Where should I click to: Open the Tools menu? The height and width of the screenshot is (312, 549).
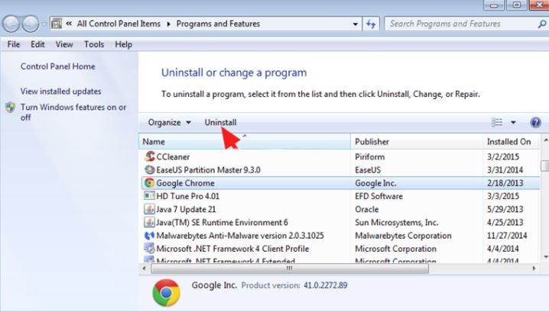pos(94,44)
